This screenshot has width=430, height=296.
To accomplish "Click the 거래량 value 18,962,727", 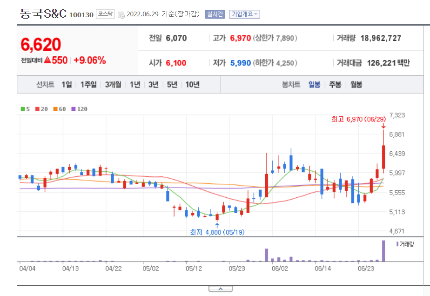I will click(x=381, y=38).
